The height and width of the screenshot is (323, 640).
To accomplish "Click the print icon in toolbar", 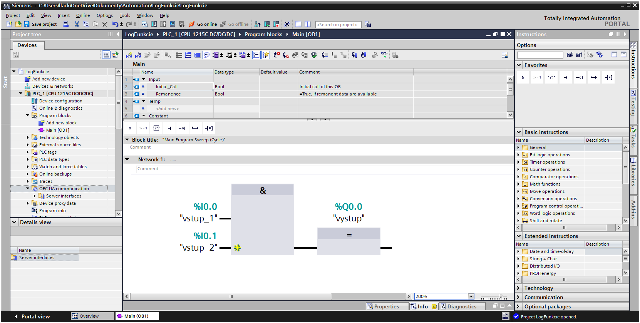I will (66, 24).
